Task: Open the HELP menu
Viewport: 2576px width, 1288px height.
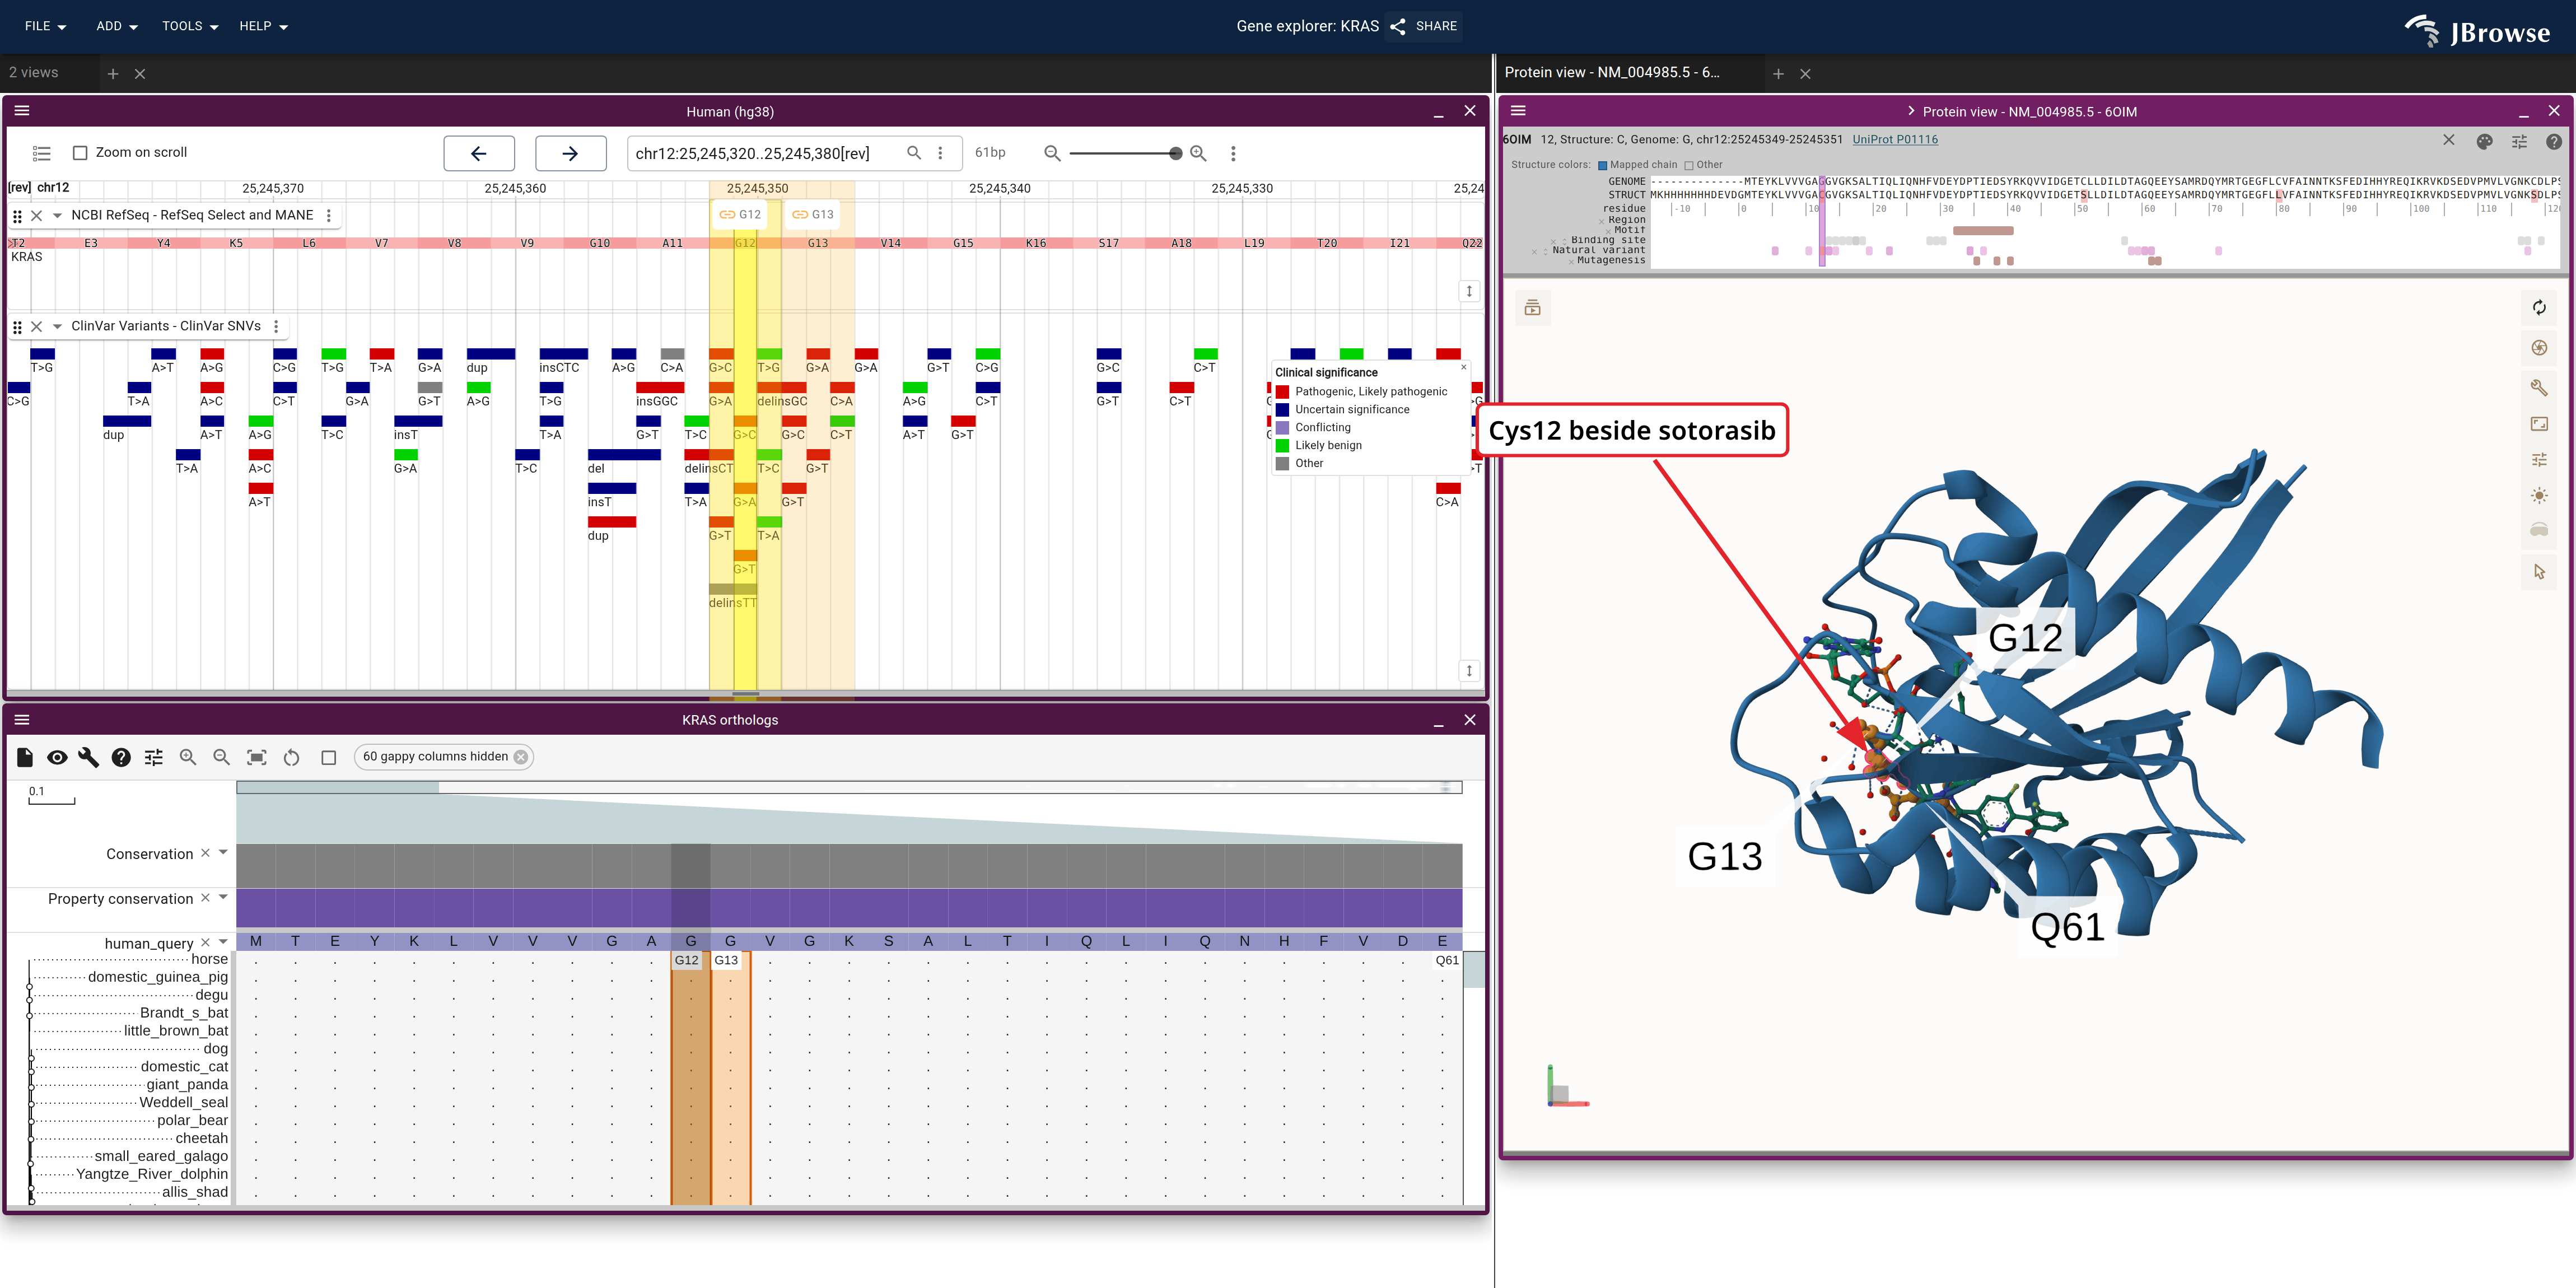Action: click(x=263, y=26)
